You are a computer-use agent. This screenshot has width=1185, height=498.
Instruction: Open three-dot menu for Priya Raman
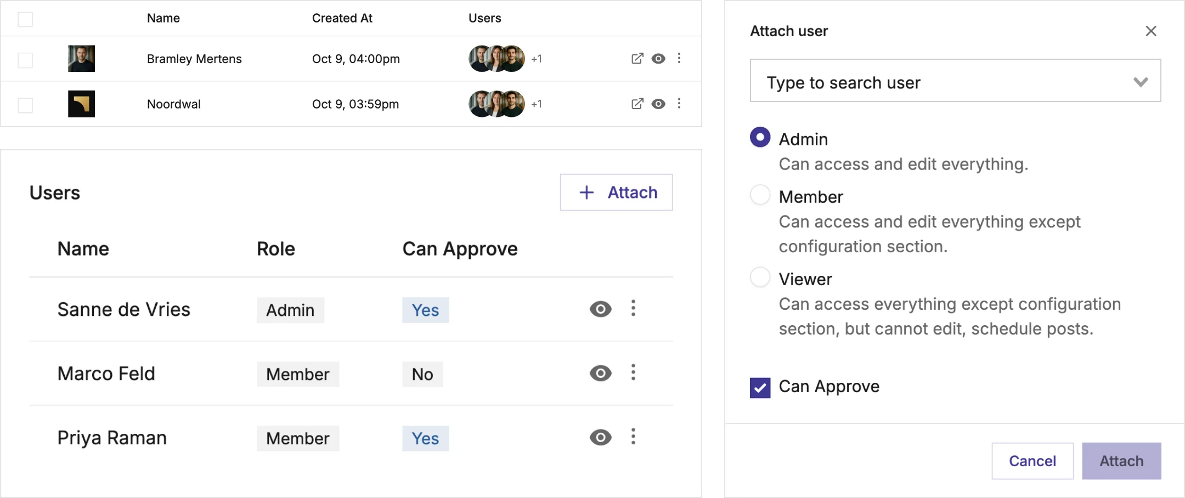click(x=633, y=437)
